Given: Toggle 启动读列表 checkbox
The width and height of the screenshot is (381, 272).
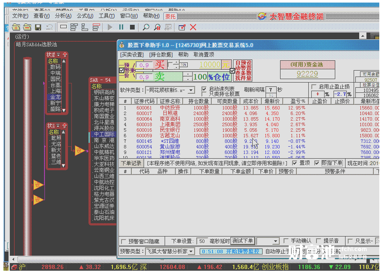Looking at the screenshot, I should point(204,89).
